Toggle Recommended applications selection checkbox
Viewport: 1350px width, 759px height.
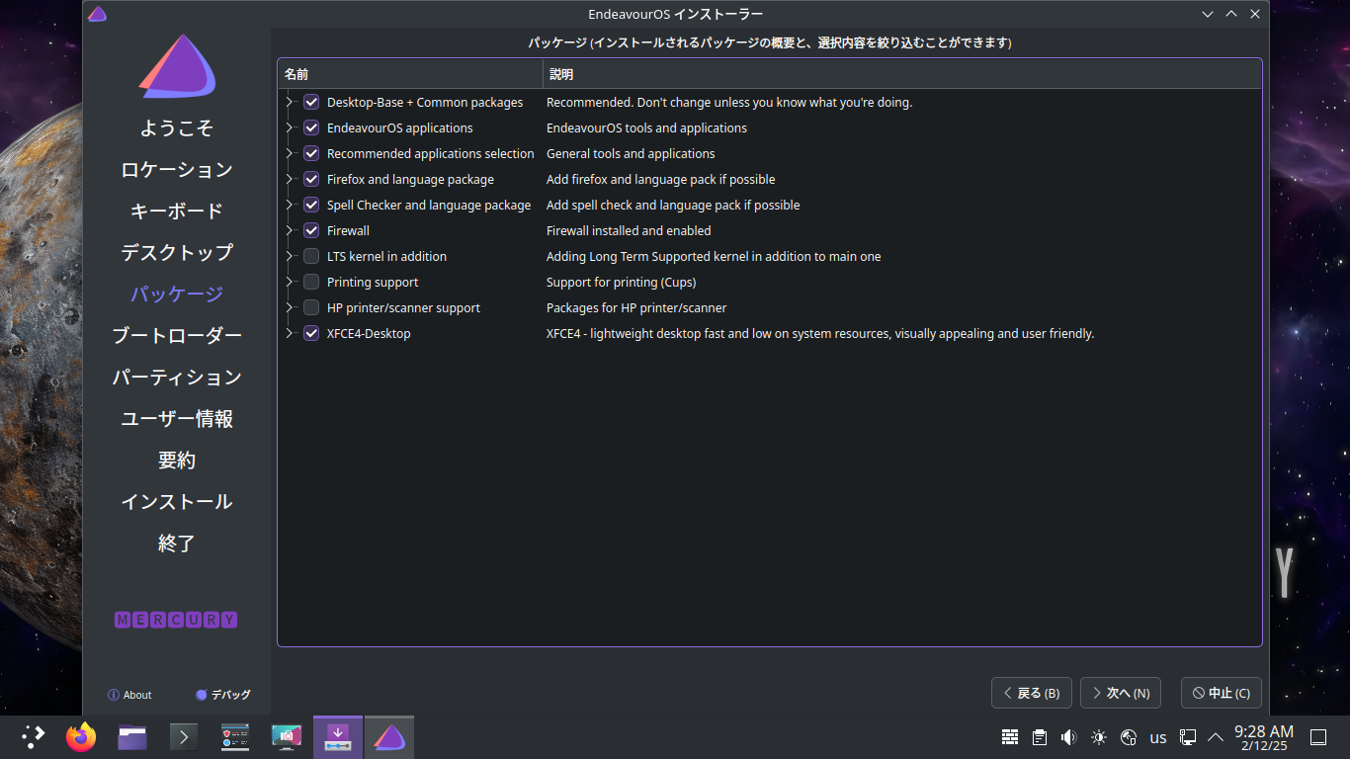311,153
